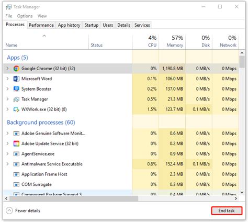Expand the WXWork.exe process group
The image size is (248, 222).
[x=7, y=109]
